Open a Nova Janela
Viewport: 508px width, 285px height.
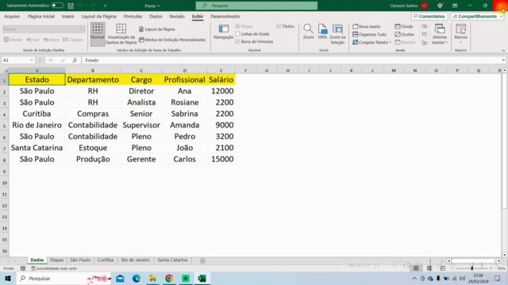click(367, 26)
